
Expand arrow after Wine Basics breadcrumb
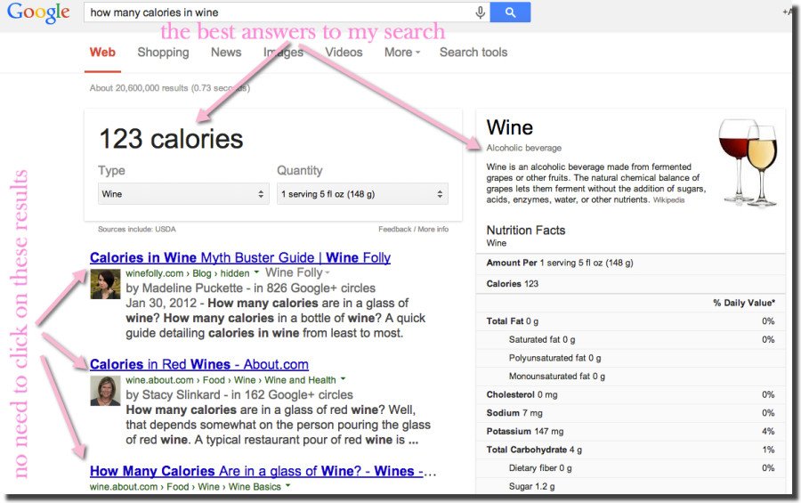[x=288, y=485]
